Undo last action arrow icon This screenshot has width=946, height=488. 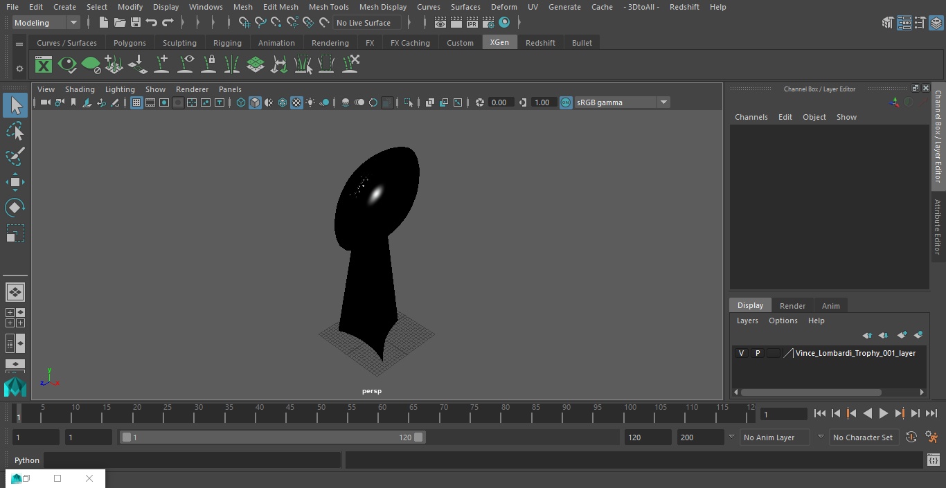(151, 23)
